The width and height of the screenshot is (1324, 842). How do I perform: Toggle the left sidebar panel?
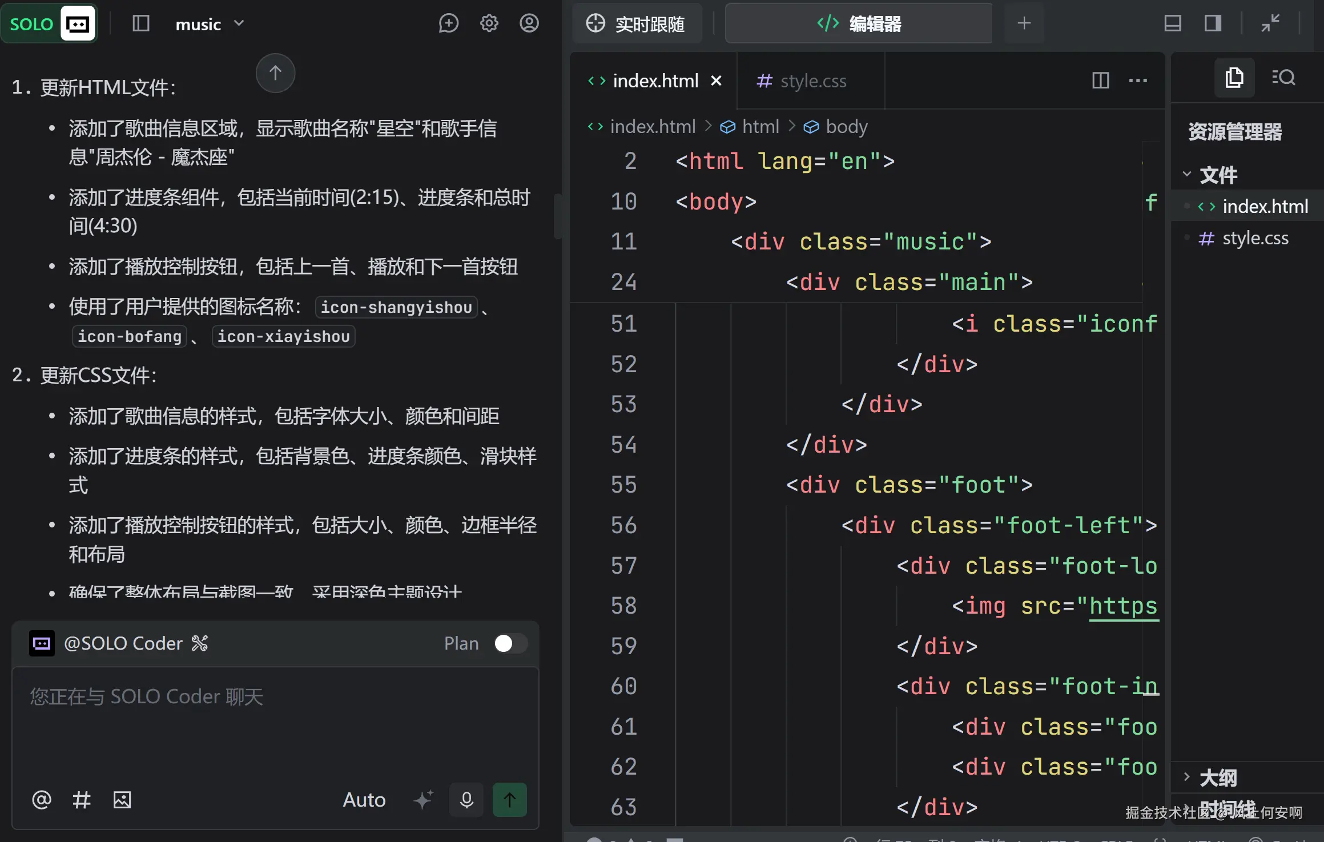pyautogui.click(x=140, y=23)
